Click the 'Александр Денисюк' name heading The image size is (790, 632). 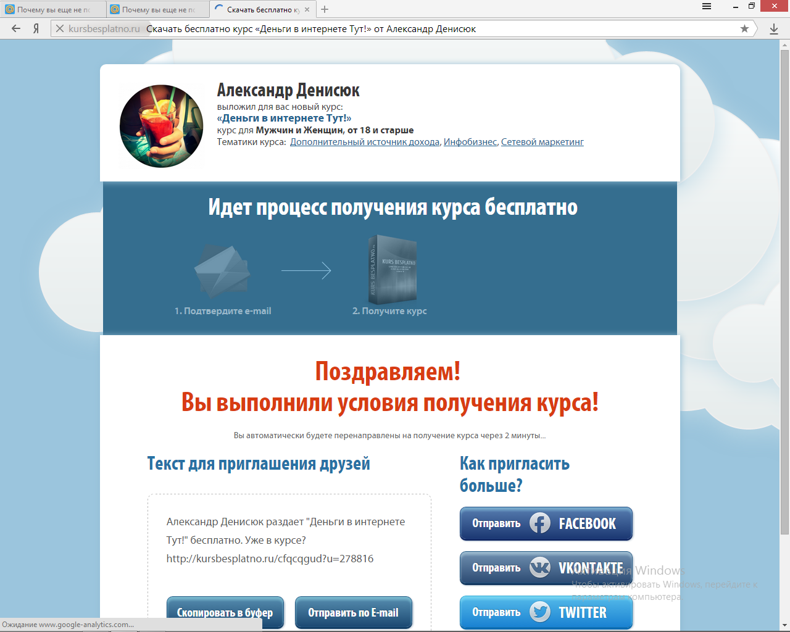point(288,91)
